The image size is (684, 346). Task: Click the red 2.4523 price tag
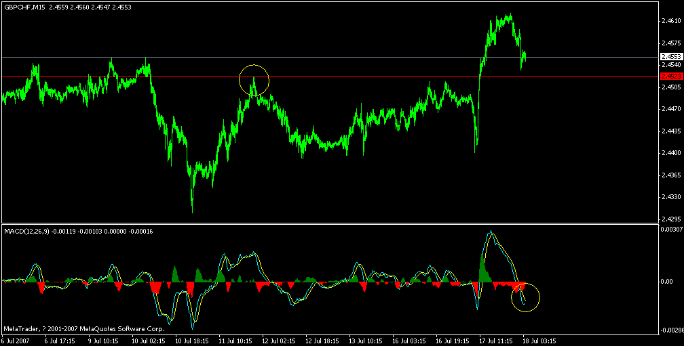click(671, 77)
